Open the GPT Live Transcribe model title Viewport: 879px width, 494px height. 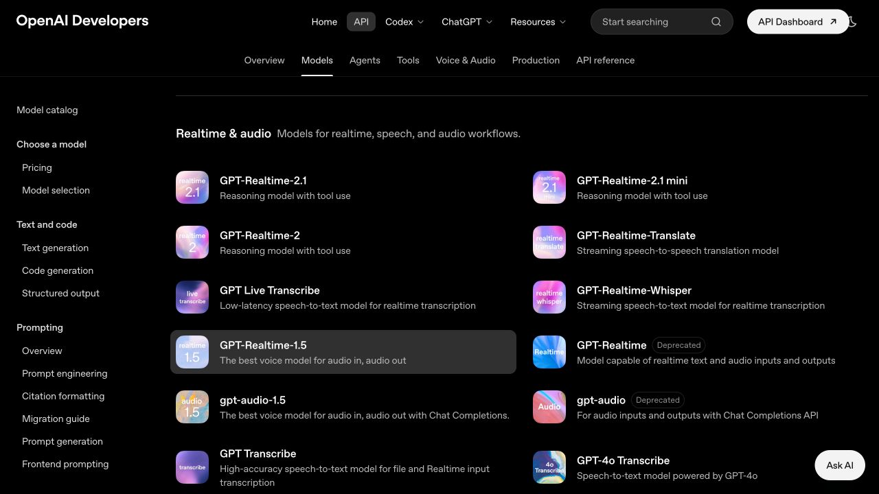(x=270, y=290)
